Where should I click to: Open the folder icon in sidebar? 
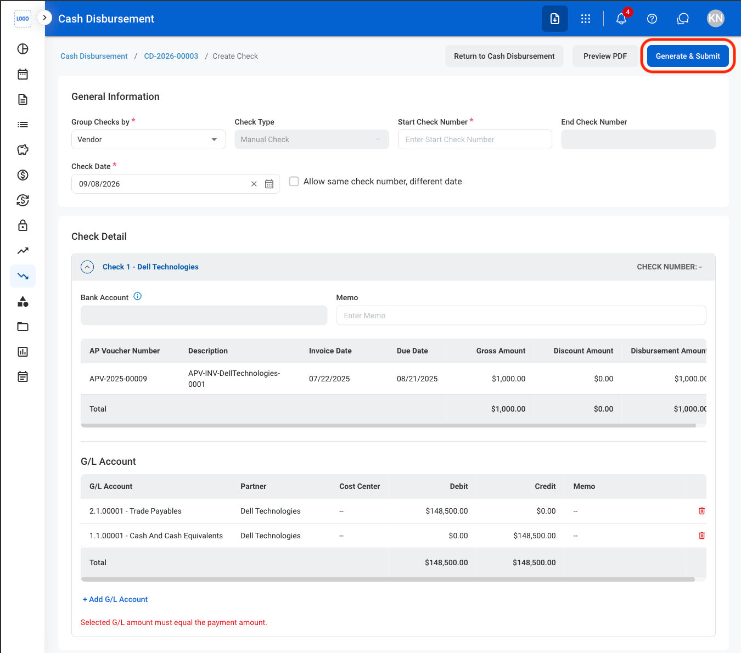click(x=23, y=327)
